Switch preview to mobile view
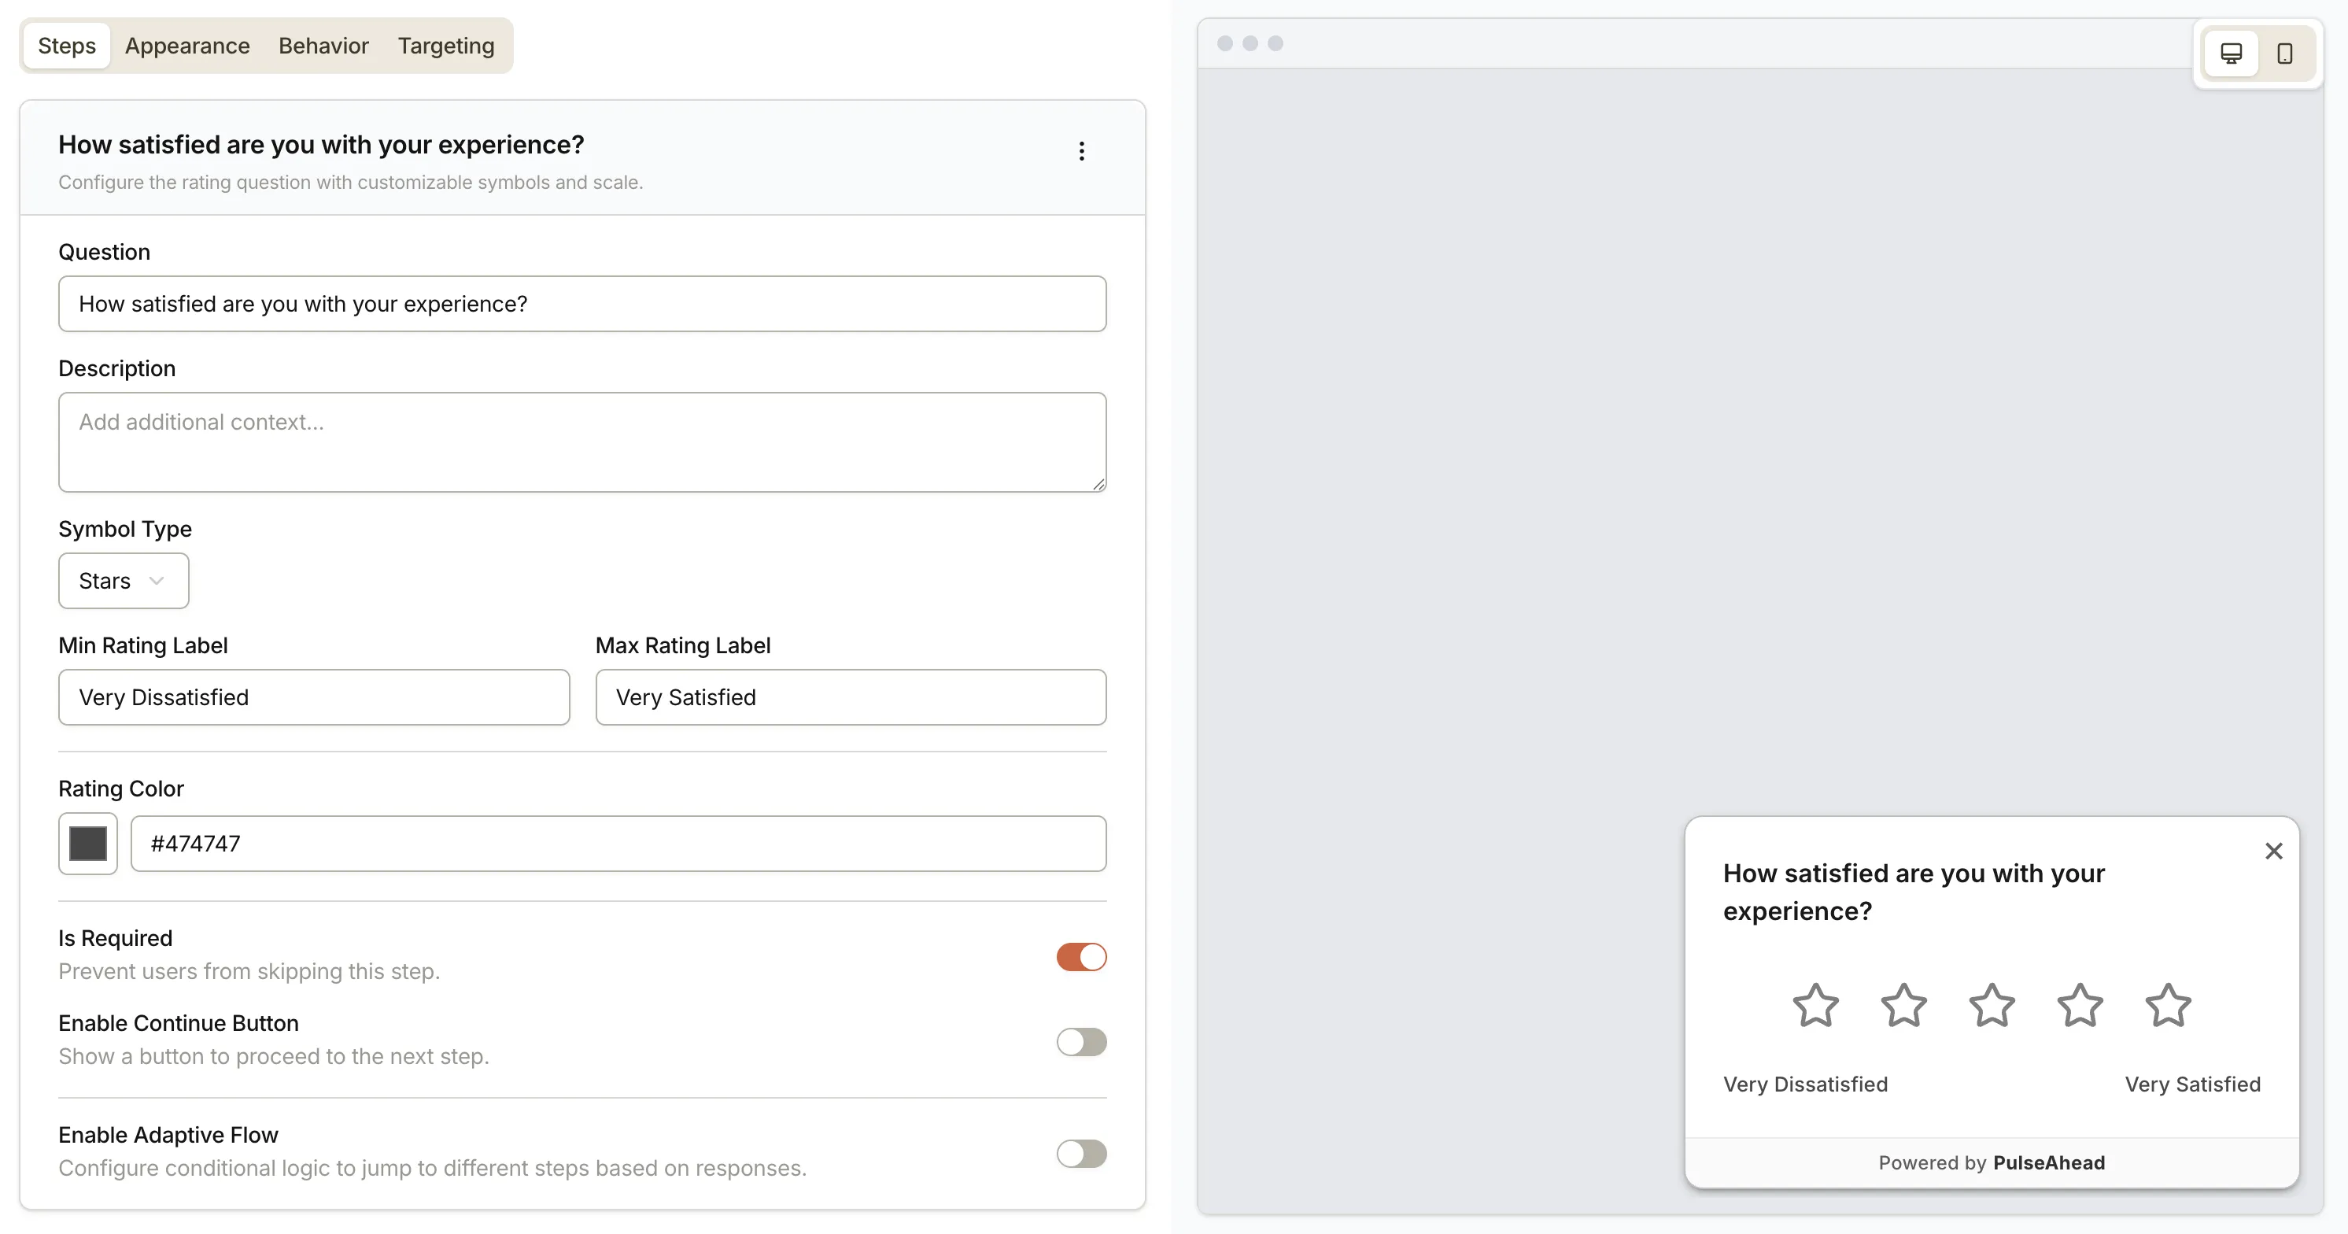 2284,54
